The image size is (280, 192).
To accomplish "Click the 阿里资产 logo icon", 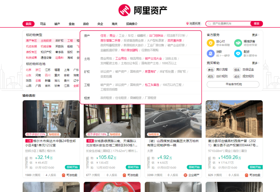I will [x=124, y=10].
